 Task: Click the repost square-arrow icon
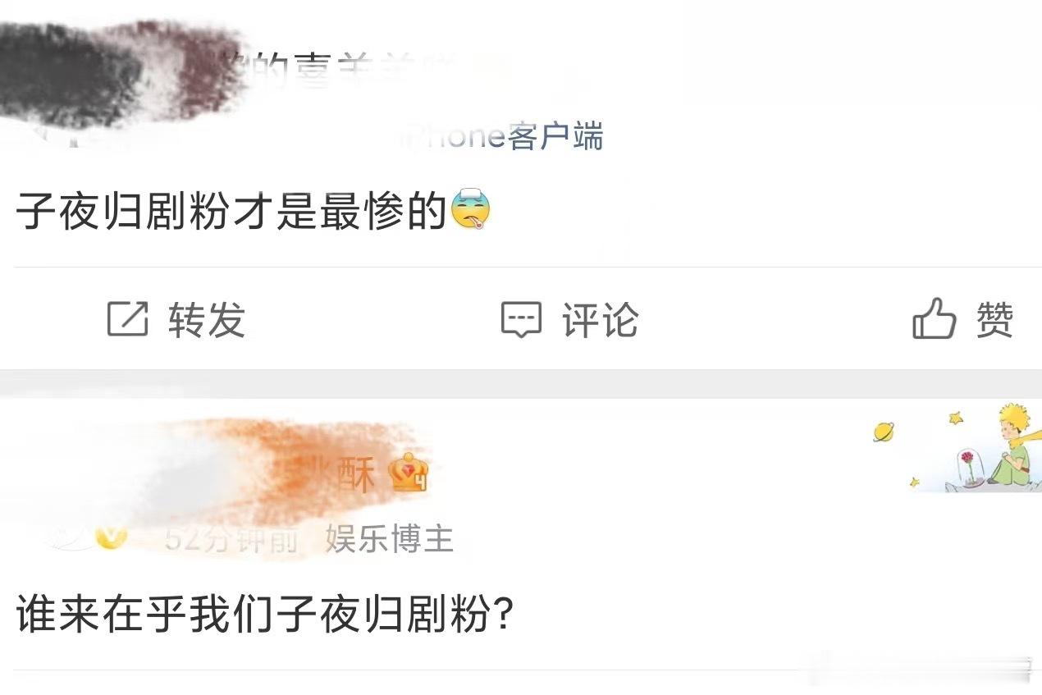pos(128,319)
